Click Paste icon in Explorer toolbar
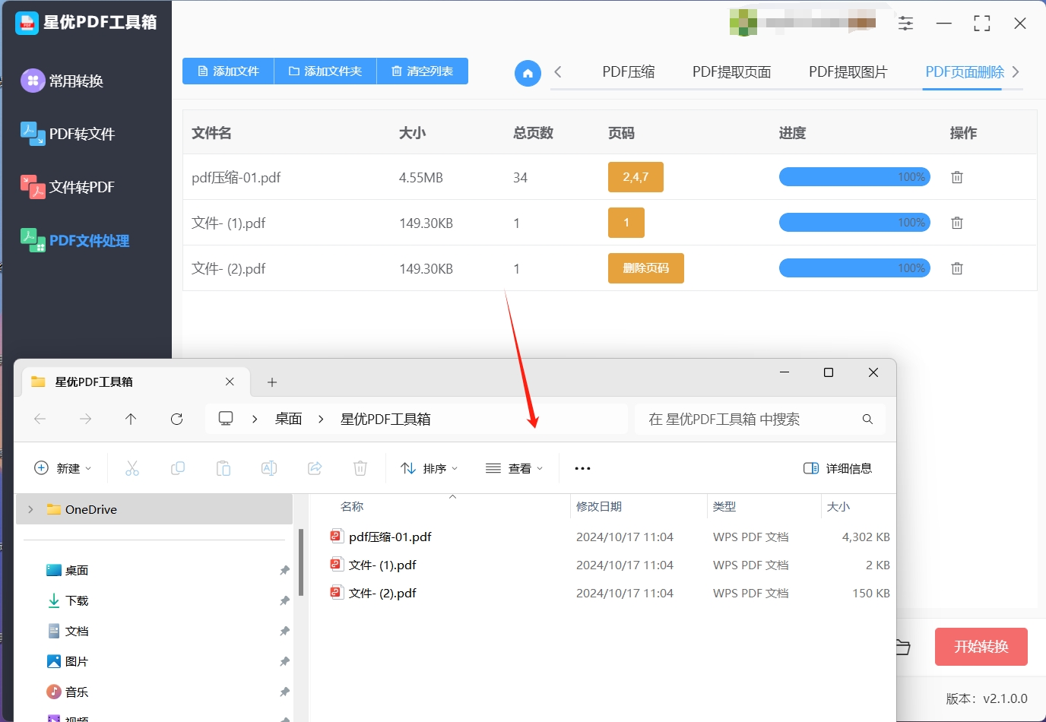Image resolution: width=1046 pixels, height=722 pixels. [223, 468]
